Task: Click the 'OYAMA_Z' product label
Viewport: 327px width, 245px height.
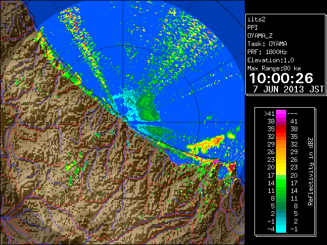Action: pyautogui.click(x=260, y=36)
